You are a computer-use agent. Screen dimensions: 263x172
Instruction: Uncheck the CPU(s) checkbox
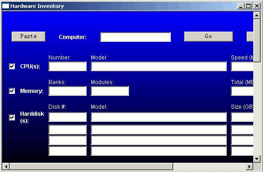click(x=12, y=66)
